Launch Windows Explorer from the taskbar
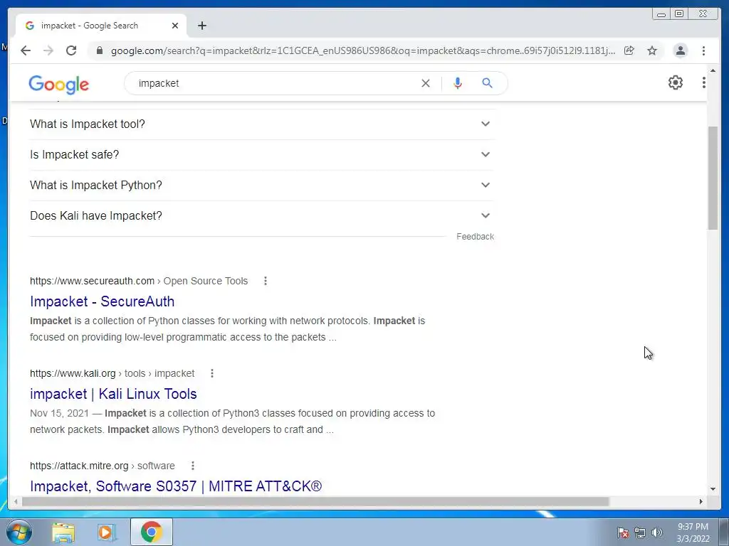Viewport: 729px width, 546px height. click(x=63, y=532)
